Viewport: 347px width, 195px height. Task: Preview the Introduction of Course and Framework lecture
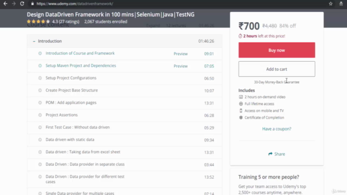[x=181, y=54]
